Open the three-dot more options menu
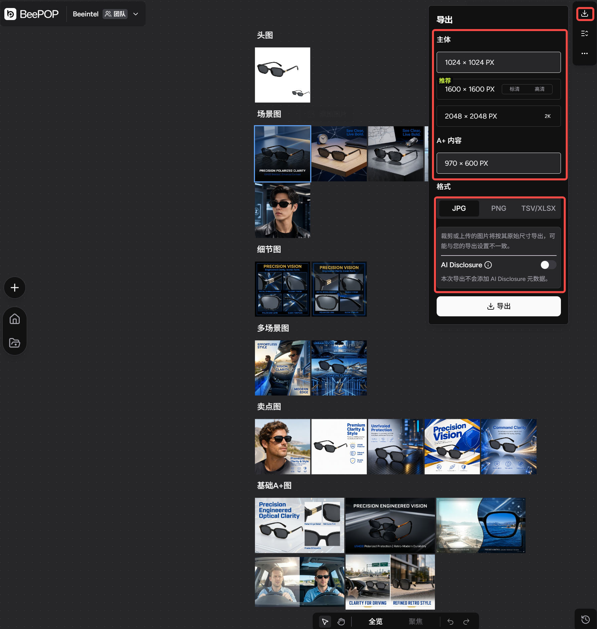This screenshot has width=597, height=629. 585,53
